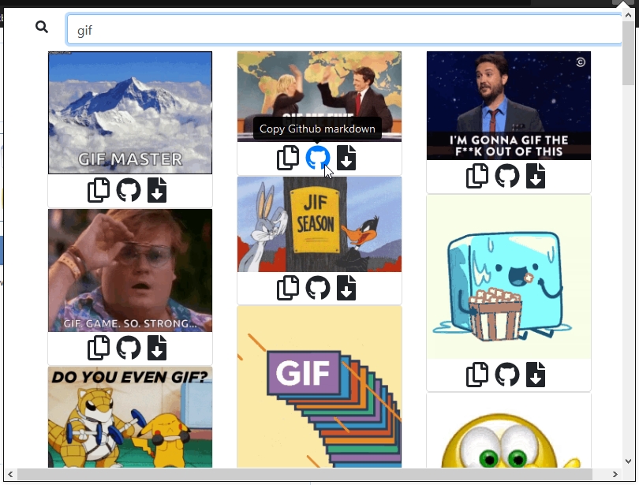Click the horizontal scrollbar left arrow
639x485 pixels.
pos(10,474)
